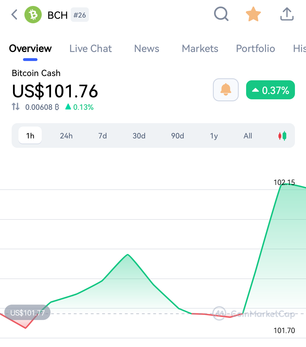Go to the Markets tab
The image size is (306, 347).
pos(200,49)
